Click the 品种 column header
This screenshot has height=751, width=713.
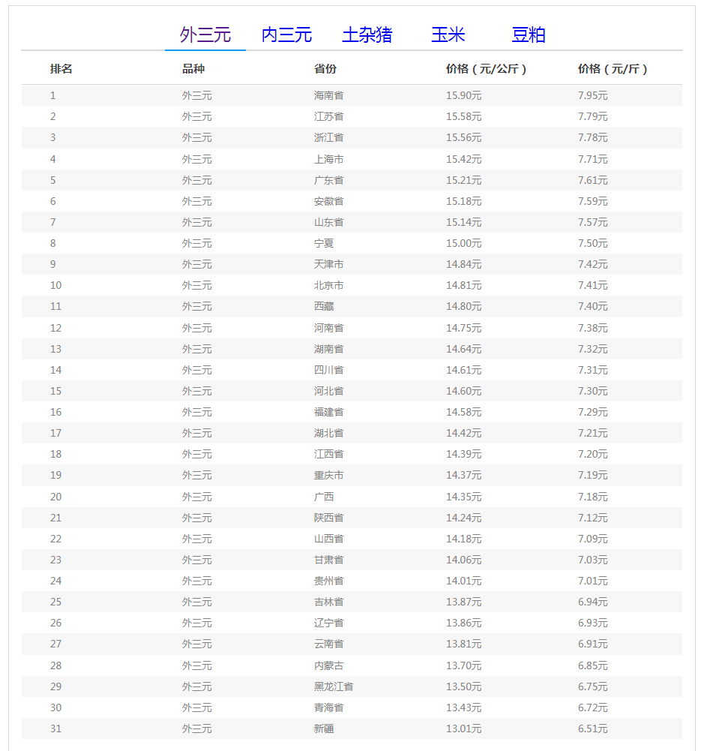tap(193, 69)
